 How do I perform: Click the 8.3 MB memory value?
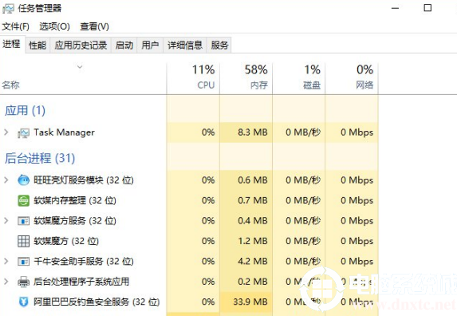point(252,132)
